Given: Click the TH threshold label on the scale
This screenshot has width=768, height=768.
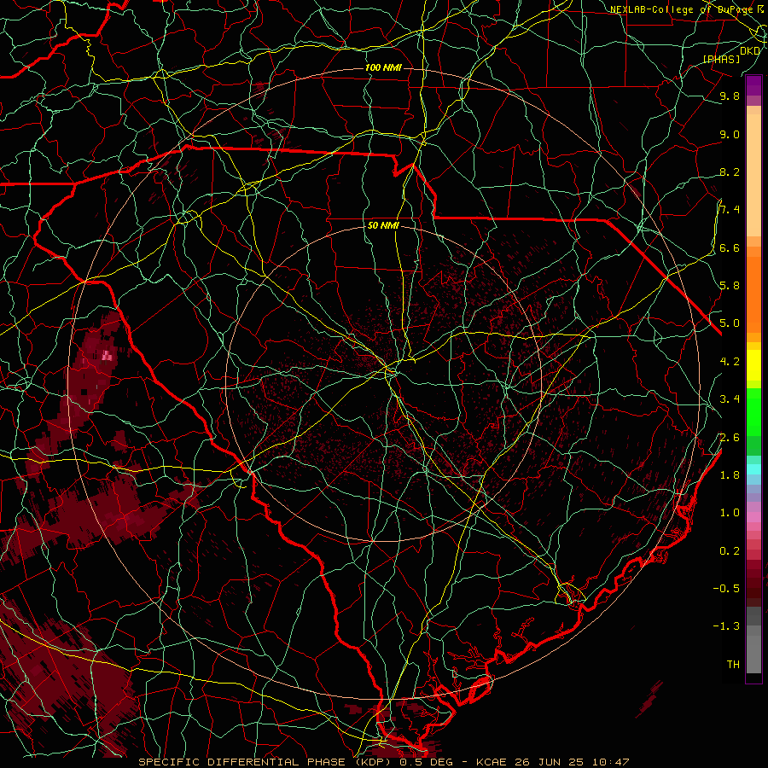Looking at the screenshot, I should (733, 665).
